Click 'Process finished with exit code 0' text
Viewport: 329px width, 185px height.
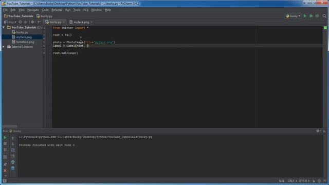point(47,145)
